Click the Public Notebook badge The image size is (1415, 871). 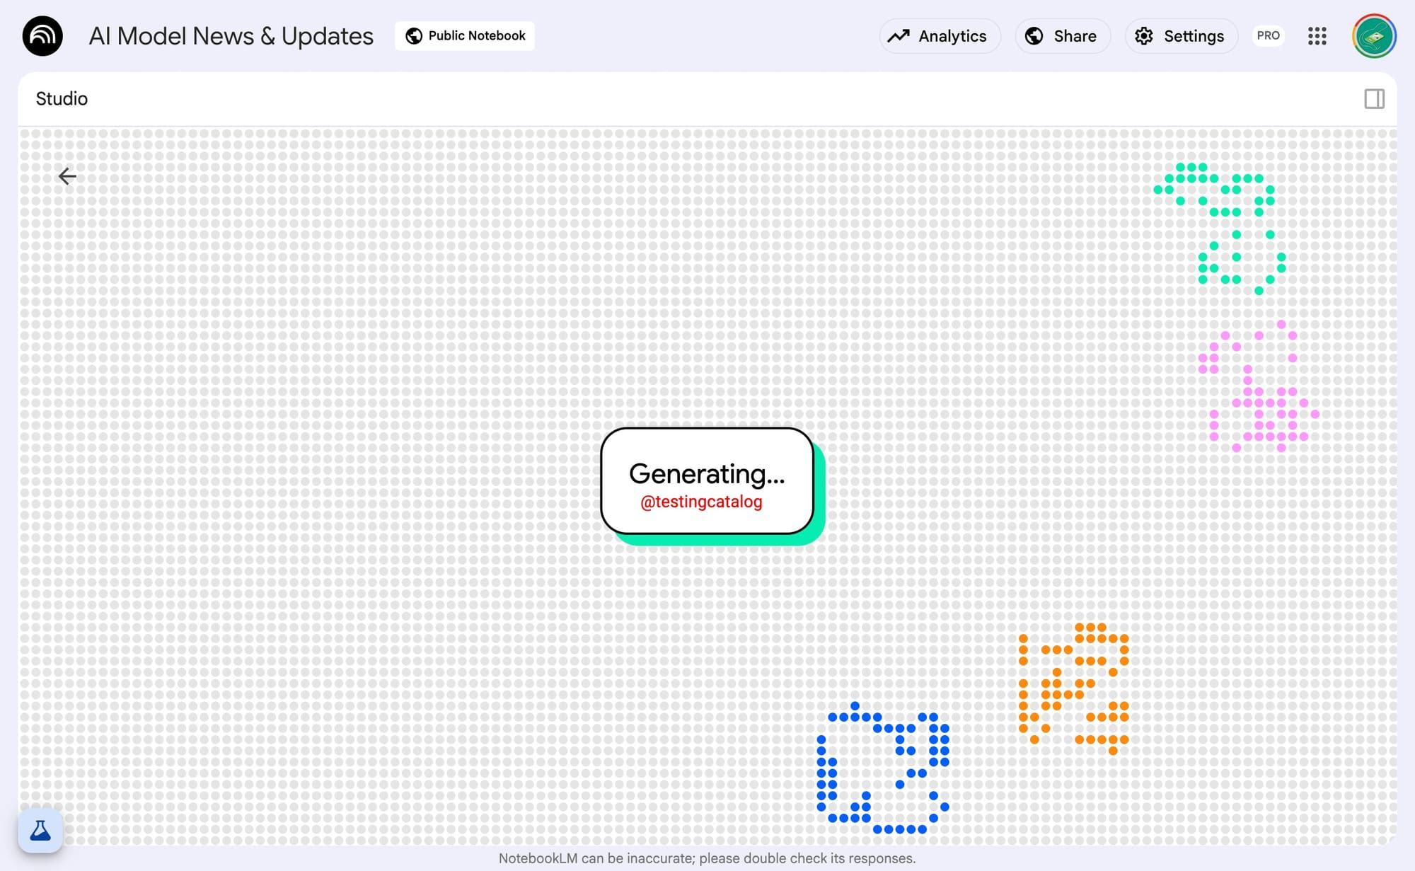[x=465, y=36]
